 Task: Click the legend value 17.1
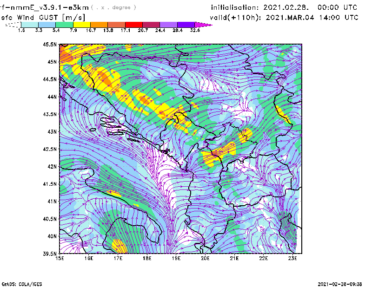point(126,30)
